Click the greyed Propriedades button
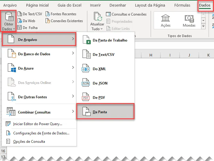 (119, 22)
